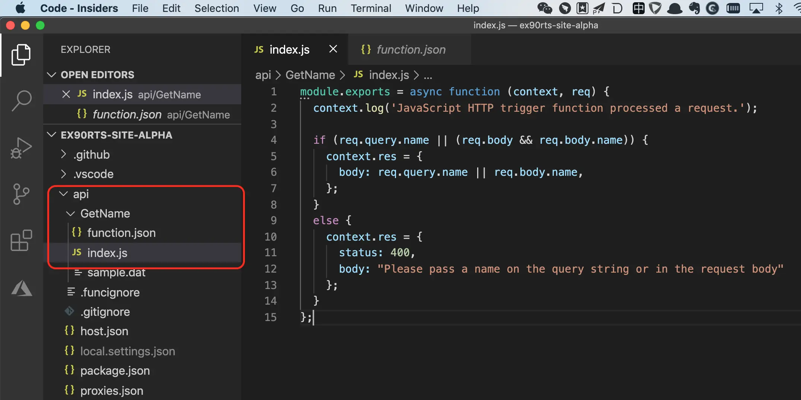801x400 pixels.
Task: Open the Selection menu
Action: point(217,8)
